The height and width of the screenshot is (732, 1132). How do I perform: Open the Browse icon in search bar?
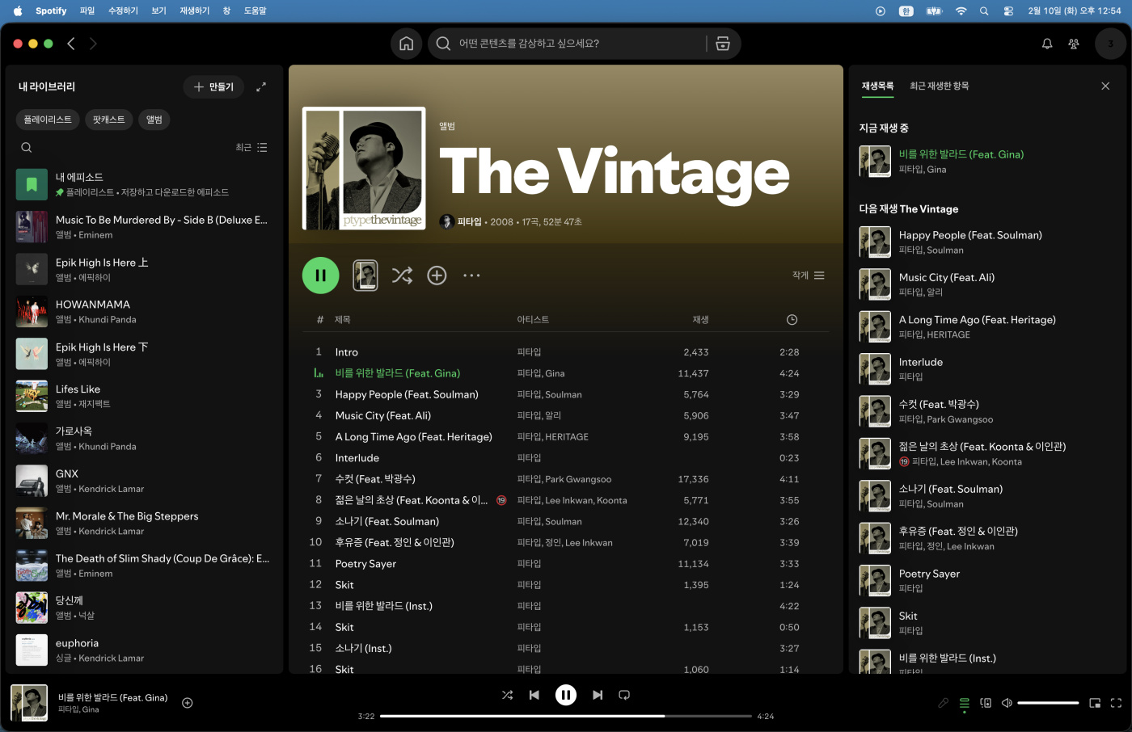(x=723, y=44)
